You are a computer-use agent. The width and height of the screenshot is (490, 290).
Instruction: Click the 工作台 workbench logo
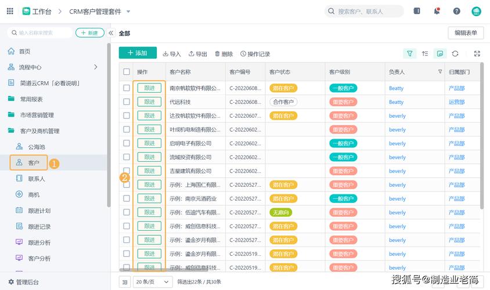26,12
